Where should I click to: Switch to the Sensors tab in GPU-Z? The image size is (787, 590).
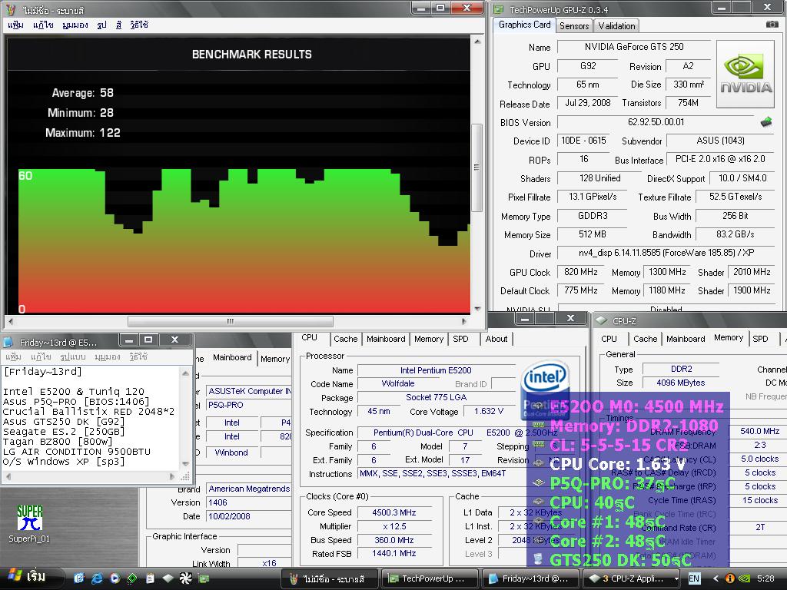574,25
